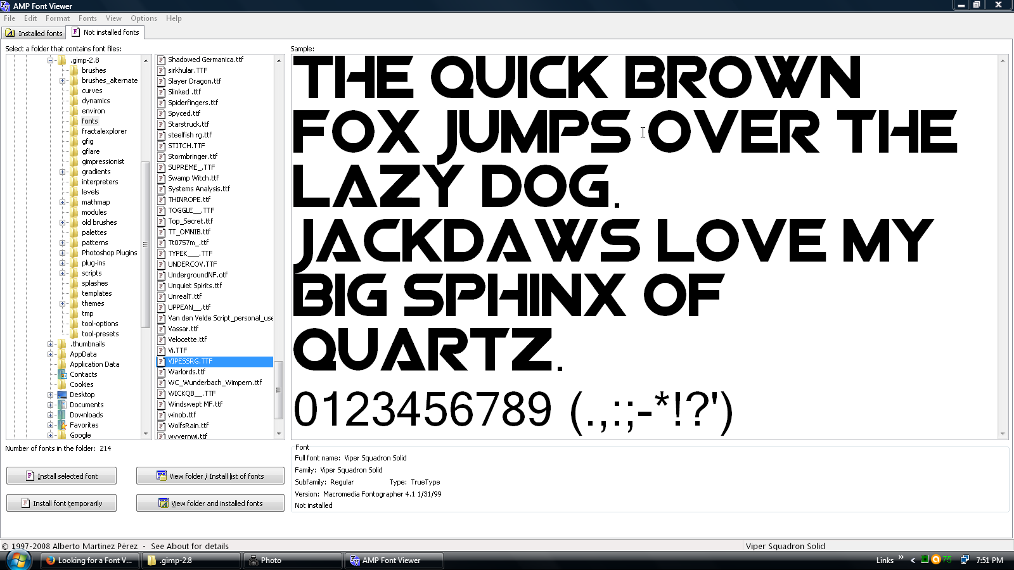Click the folder icon beside Photoshop Plugins
Viewport: 1014px width, 570px height.
click(74, 253)
